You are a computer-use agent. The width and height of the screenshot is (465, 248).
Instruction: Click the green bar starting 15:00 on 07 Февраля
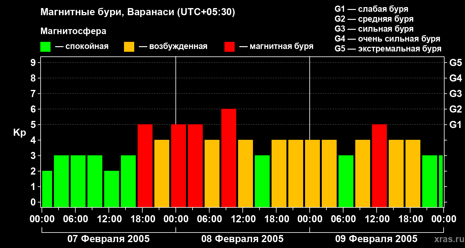click(x=128, y=181)
